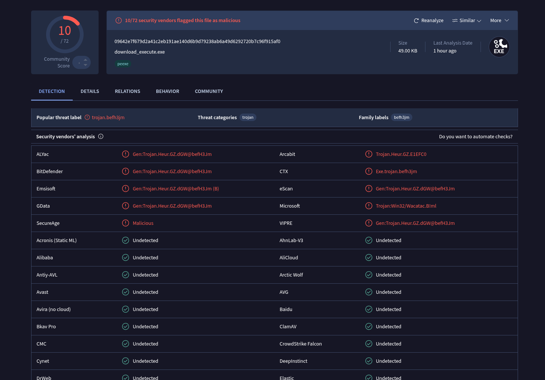
Task: Click the undetected checkmark icon in Avast row
Action: pyautogui.click(x=126, y=292)
